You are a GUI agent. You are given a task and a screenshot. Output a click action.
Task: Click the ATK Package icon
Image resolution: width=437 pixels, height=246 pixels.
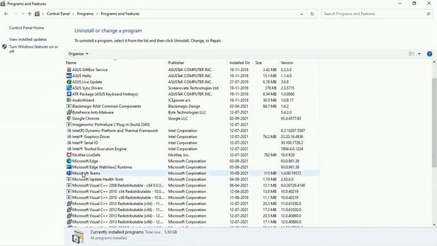(x=69, y=94)
